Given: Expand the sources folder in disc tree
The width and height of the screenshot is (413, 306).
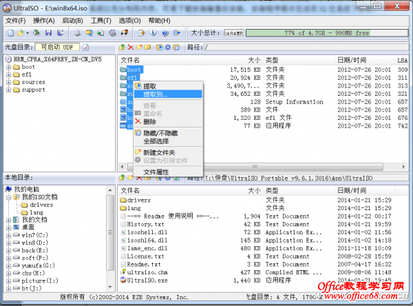Looking at the screenshot, I should coord(9,82).
